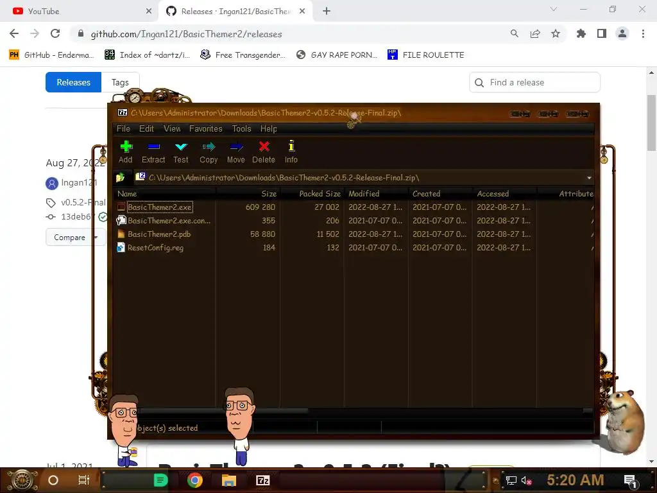Screen dimensions: 657x493
Task: Click the Test archive icon
Action: (x=180, y=151)
